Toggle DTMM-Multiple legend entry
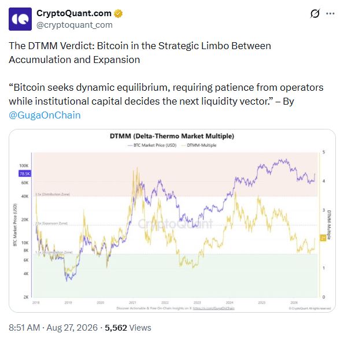 (199, 145)
